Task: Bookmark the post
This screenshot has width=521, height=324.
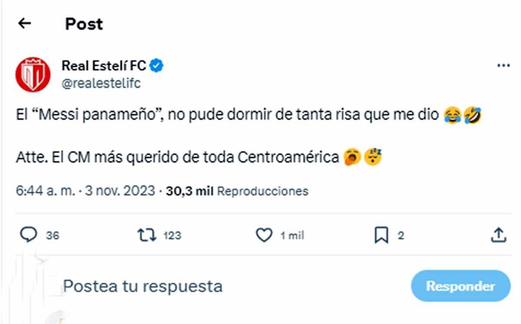Action: 381,235
